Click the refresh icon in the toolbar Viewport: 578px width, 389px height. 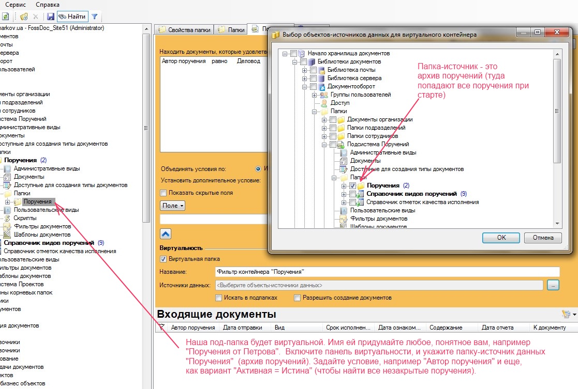click(x=4, y=17)
